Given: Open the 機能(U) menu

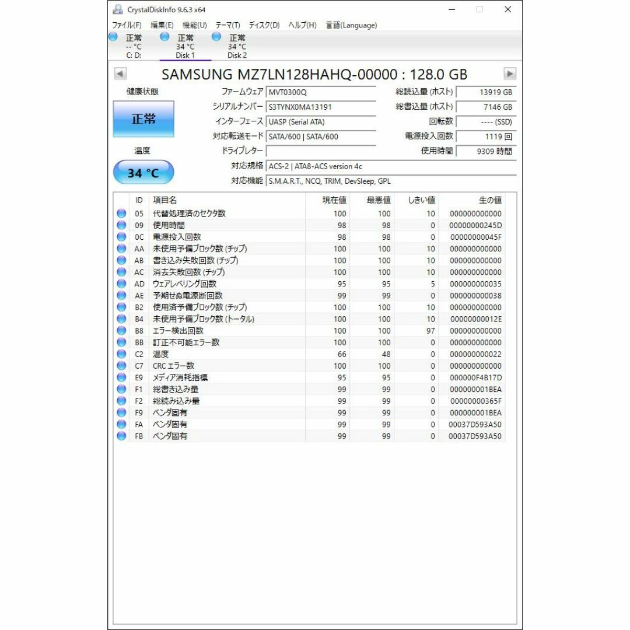Looking at the screenshot, I should click(x=194, y=25).
